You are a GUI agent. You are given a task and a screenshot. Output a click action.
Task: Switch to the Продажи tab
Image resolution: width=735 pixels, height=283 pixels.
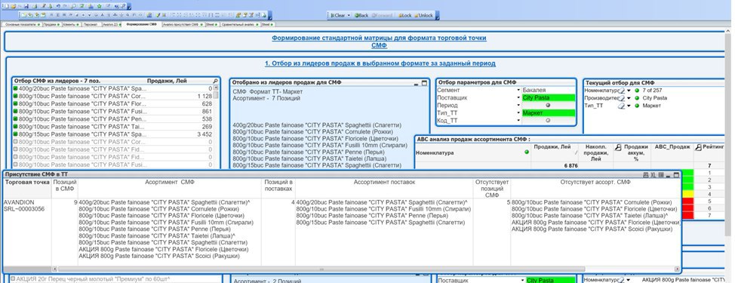pos(52,24)
